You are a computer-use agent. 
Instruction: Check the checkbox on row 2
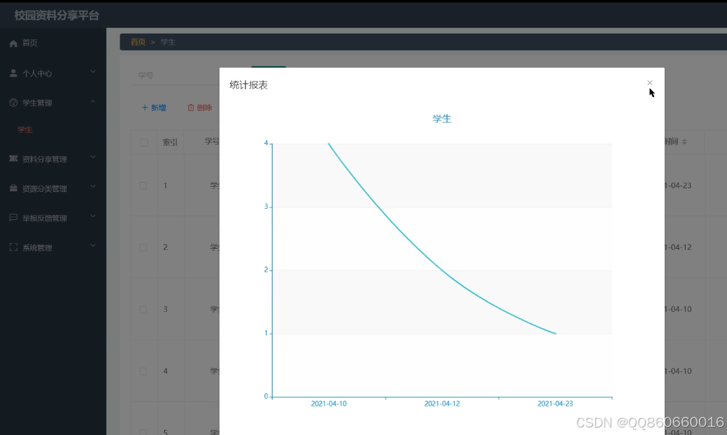143,247
